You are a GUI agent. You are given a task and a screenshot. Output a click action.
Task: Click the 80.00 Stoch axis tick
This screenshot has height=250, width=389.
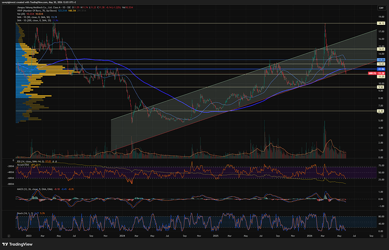pos(381,217)
